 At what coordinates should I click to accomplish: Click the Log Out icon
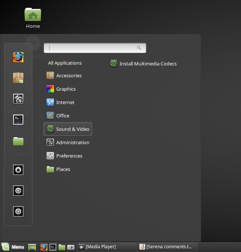[x=18, y=191]
